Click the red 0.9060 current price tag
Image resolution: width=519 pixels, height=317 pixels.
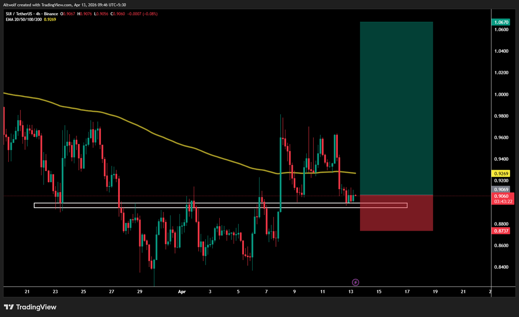click(x=502, y=196)
